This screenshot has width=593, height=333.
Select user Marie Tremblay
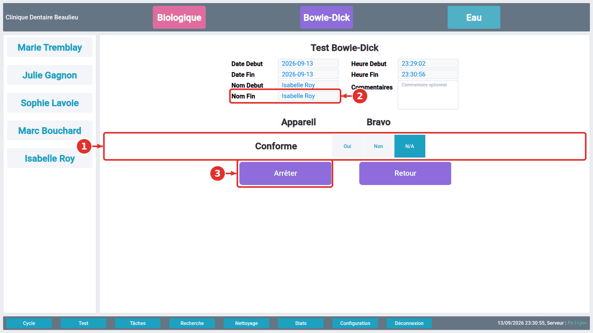pos(50,47)
